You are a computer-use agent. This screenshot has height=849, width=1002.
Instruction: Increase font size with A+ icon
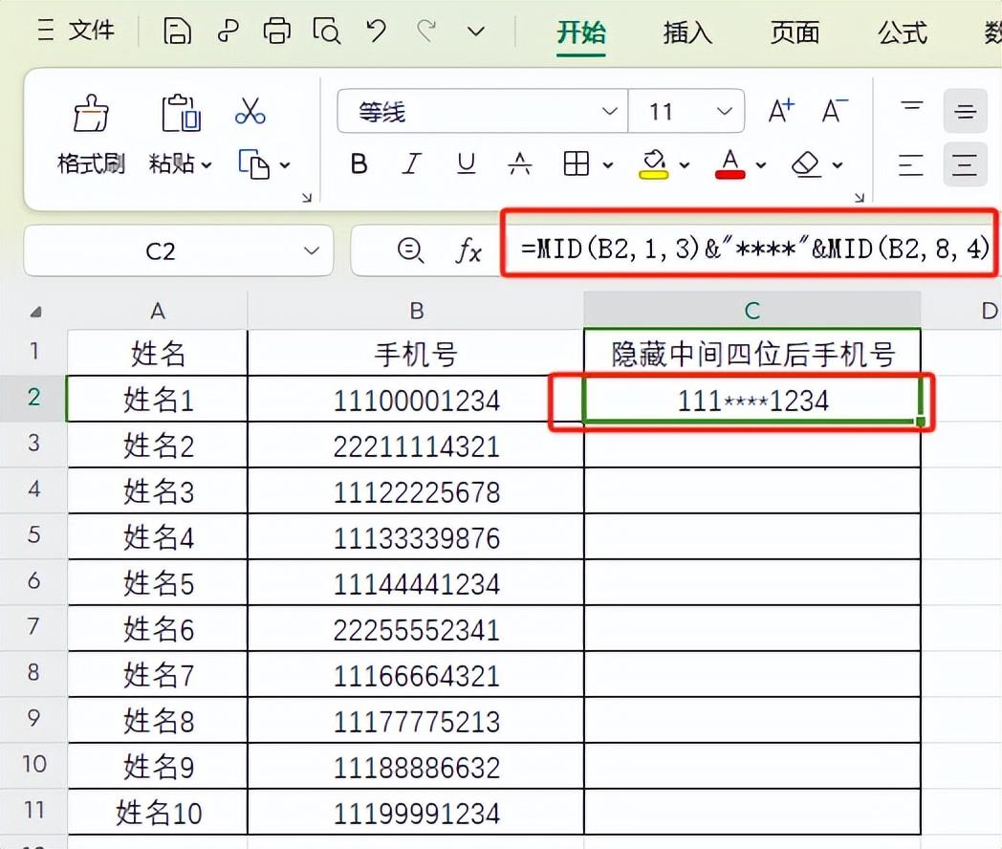coord(780,111)
